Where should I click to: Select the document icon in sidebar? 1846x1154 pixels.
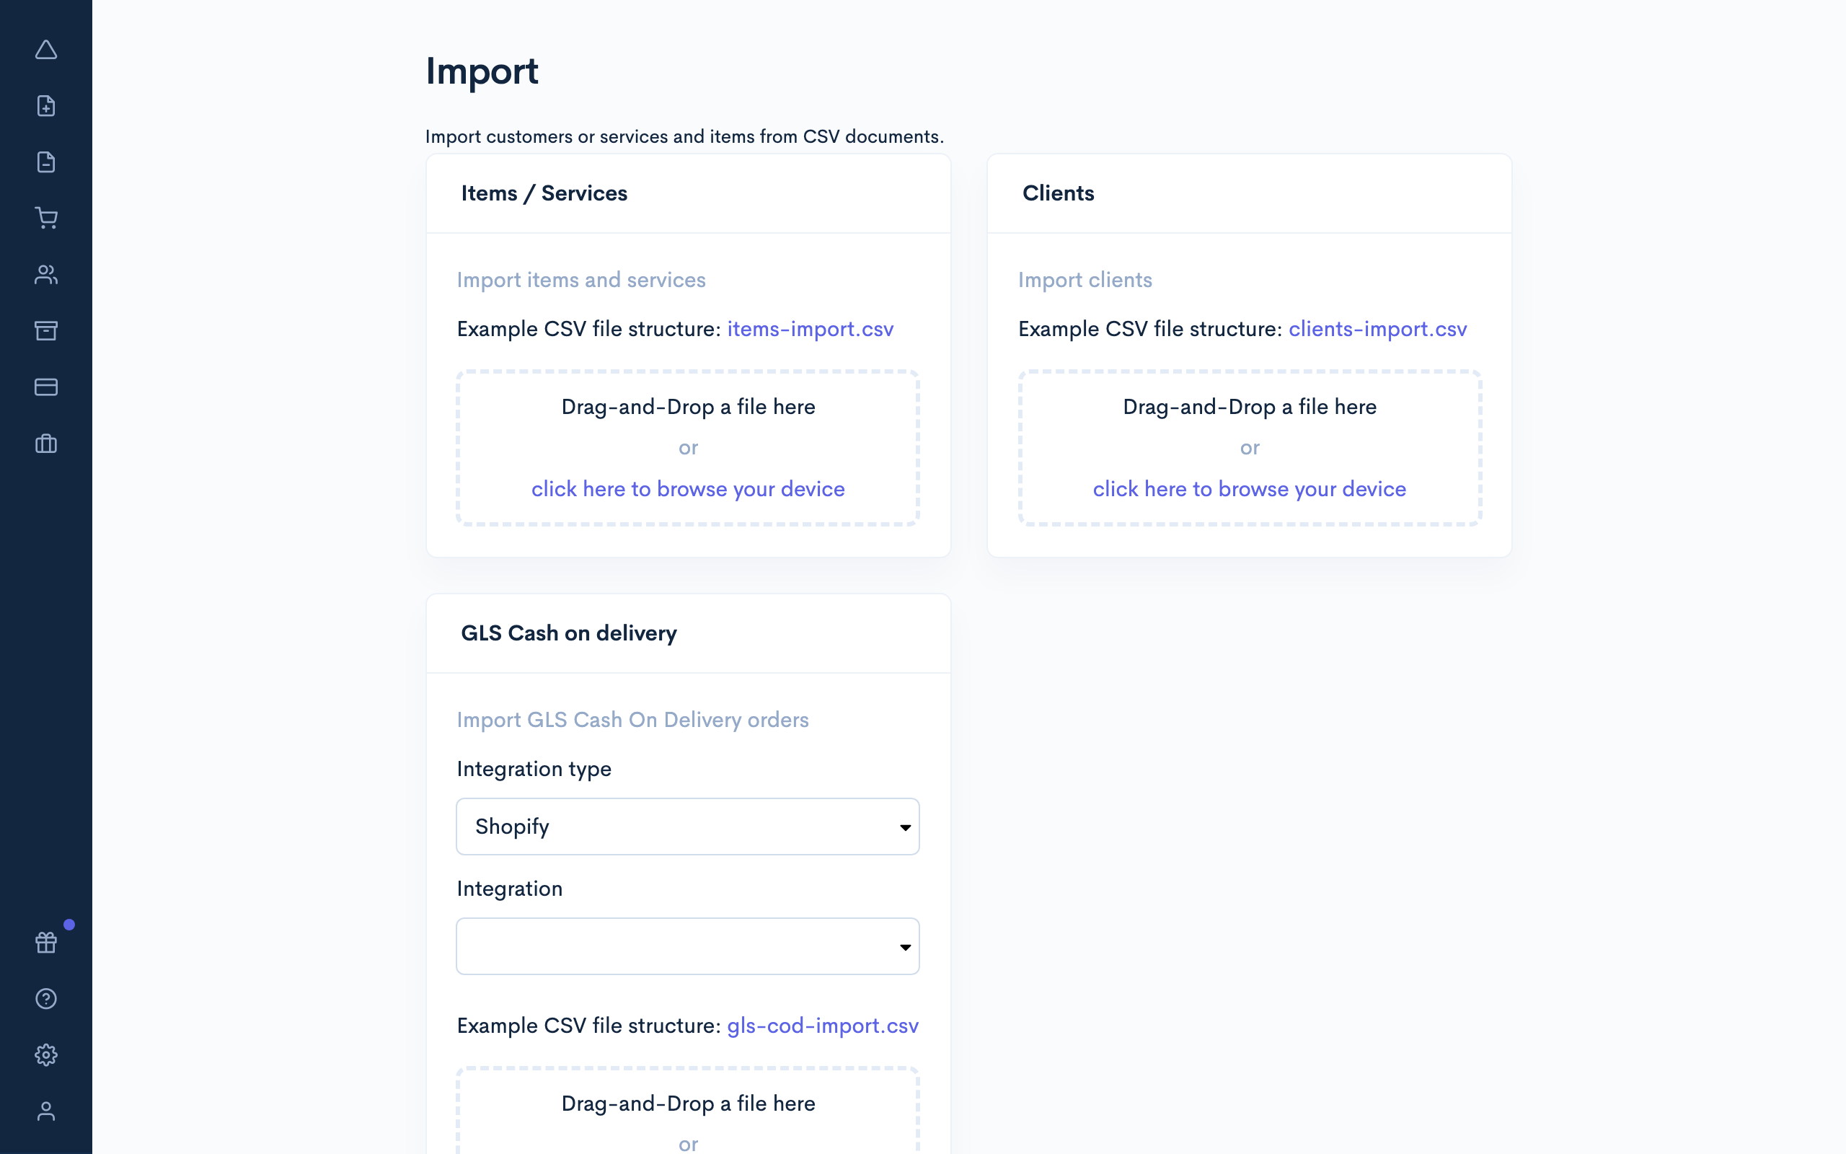[47, 162]
